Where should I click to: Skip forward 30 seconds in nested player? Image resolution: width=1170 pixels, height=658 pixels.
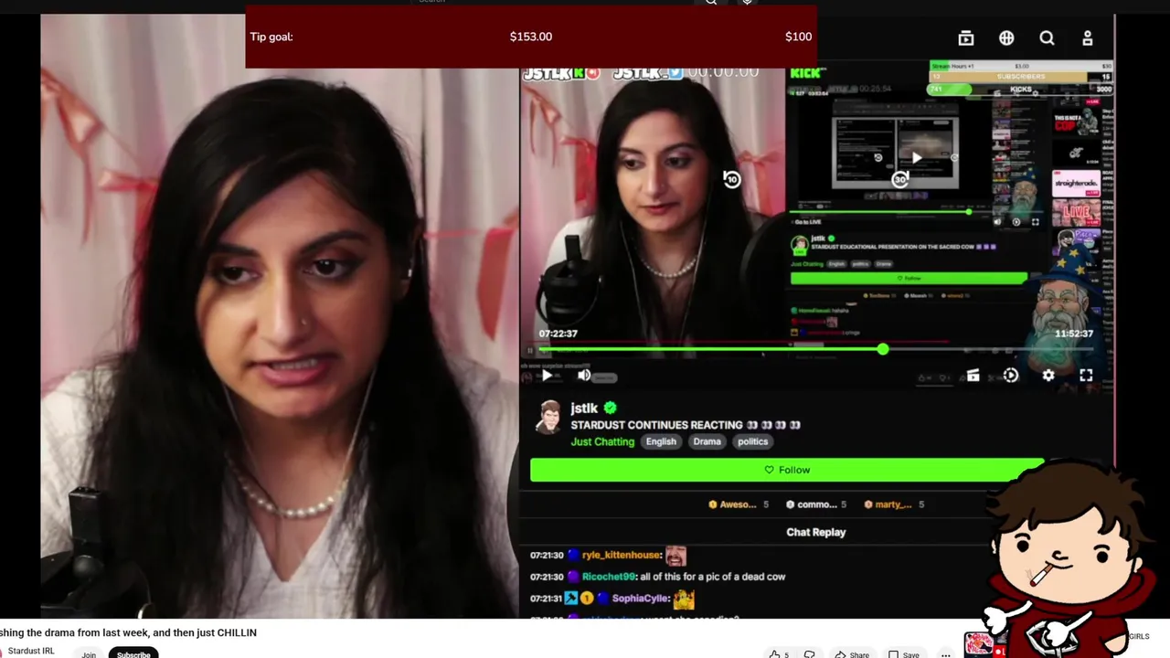click(900, 179)
